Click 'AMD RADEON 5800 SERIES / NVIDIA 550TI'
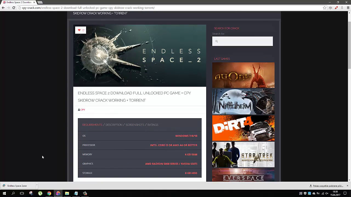Screen dimensions: 351x197 coord(171,164)
